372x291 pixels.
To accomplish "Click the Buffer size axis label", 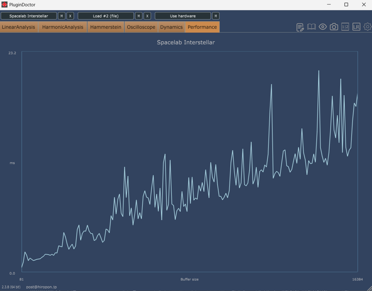I will point(189,279).
